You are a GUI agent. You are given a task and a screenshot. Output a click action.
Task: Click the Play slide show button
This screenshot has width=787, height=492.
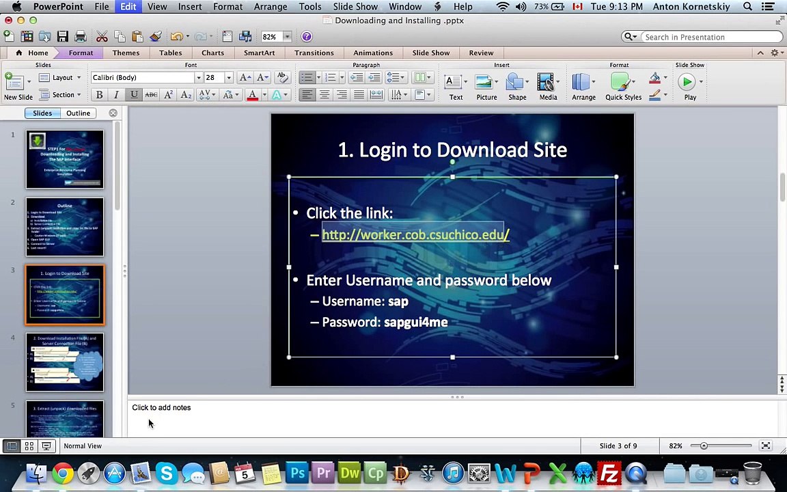(x=687, y=82)
